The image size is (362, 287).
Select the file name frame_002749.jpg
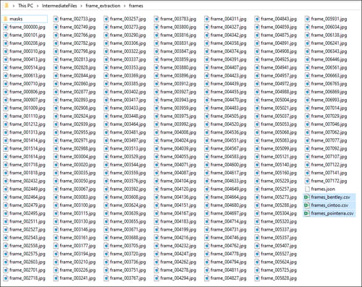point(77,27)
